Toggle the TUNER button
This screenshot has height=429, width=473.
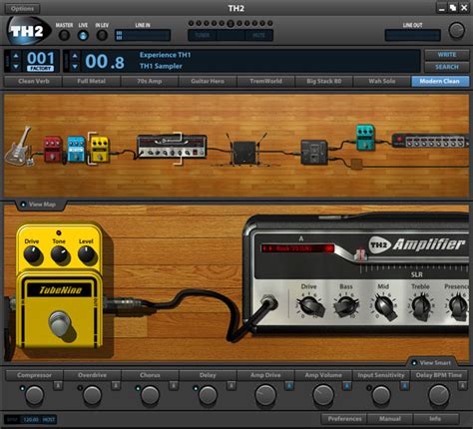(203, 35)
